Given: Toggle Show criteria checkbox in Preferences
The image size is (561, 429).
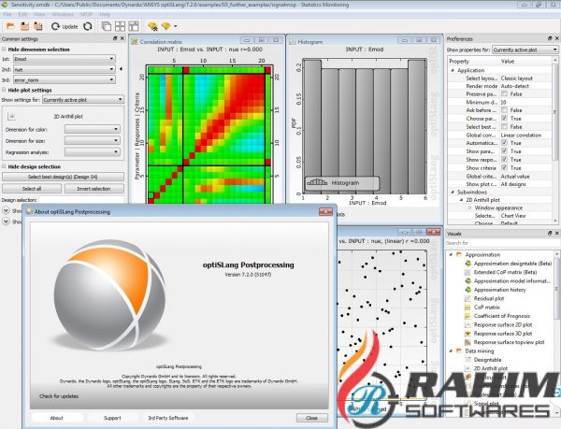Looking at the screenshot, I should tap(504, 167).
